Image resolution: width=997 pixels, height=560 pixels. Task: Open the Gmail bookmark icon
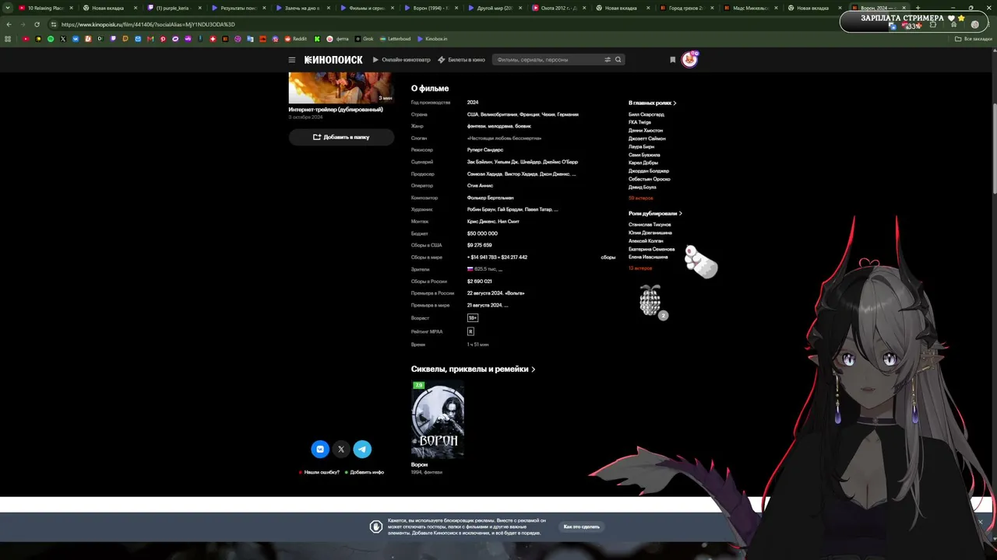(150, 39)
